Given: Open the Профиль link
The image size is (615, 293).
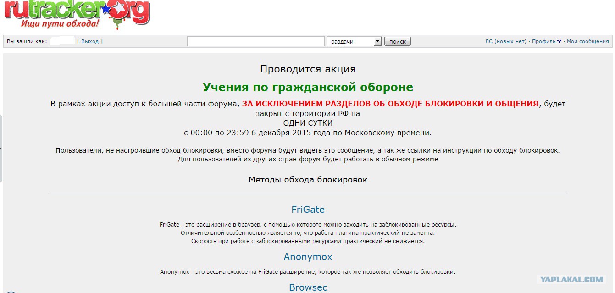Looking at the screenshot, I should pos(544,41).
